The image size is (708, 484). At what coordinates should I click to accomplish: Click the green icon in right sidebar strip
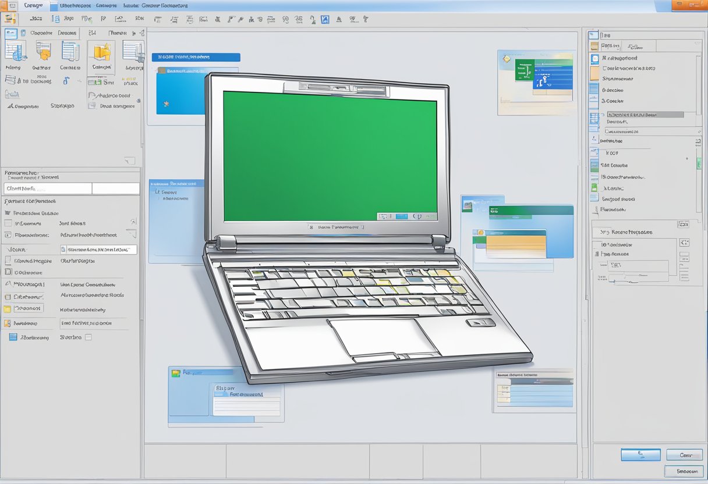pyautogui.click(x=594, y=188)
